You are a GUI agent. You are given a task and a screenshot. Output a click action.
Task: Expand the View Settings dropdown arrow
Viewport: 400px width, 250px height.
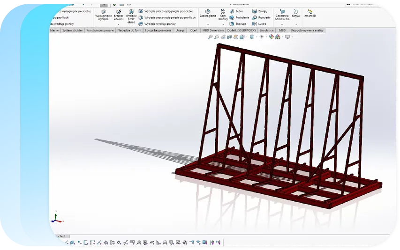(292, 37)
